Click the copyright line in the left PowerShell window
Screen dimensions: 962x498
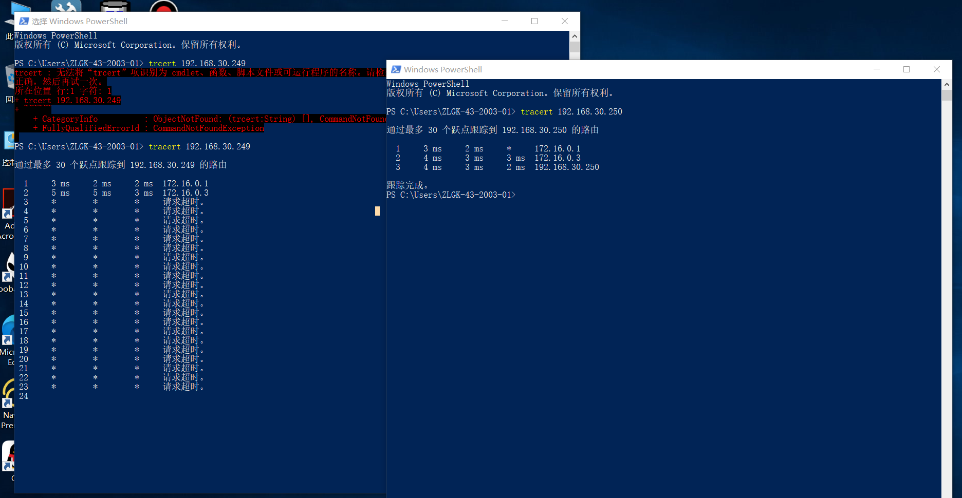(x=128, y=45)
